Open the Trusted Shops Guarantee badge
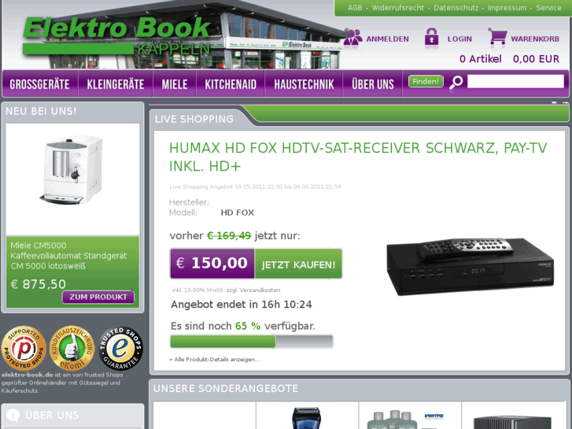Viewport: 572px width, 429px height. pos(120,348)
